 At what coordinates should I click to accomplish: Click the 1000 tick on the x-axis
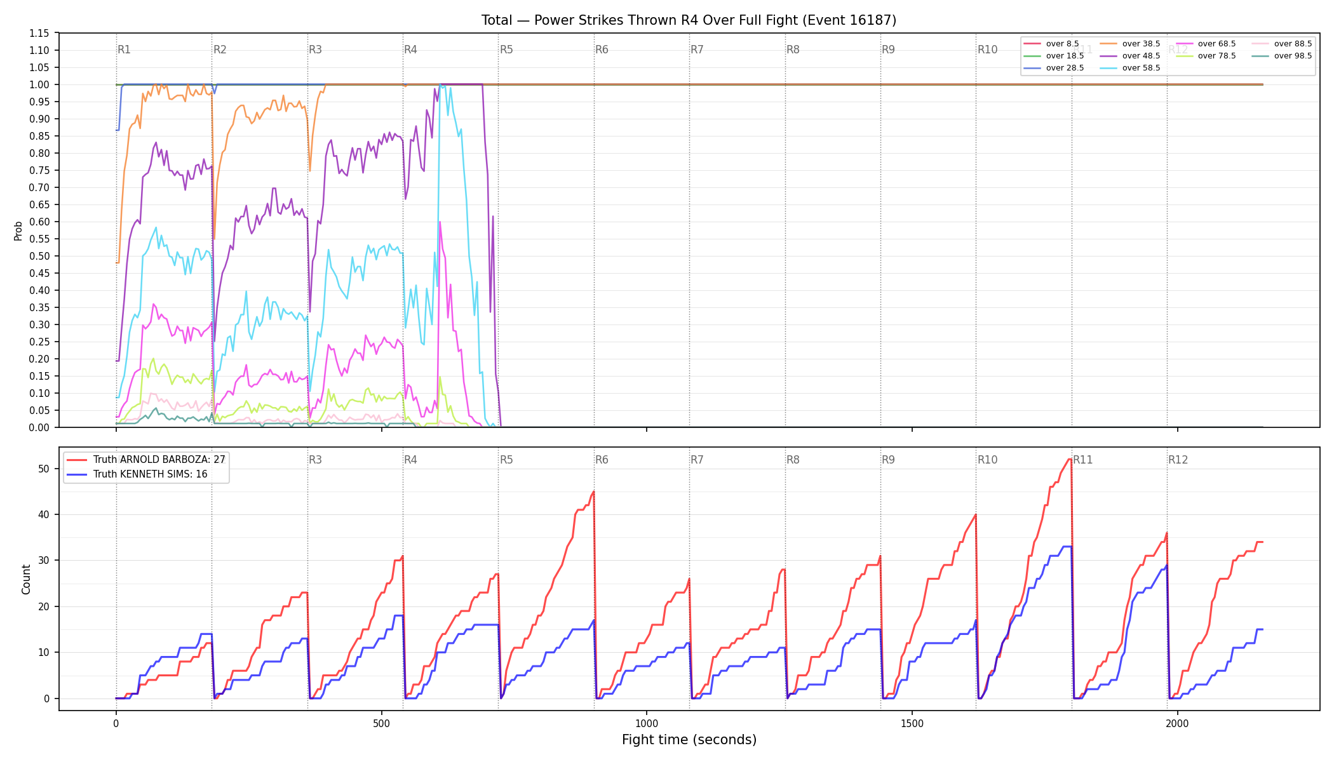point(647,723)
